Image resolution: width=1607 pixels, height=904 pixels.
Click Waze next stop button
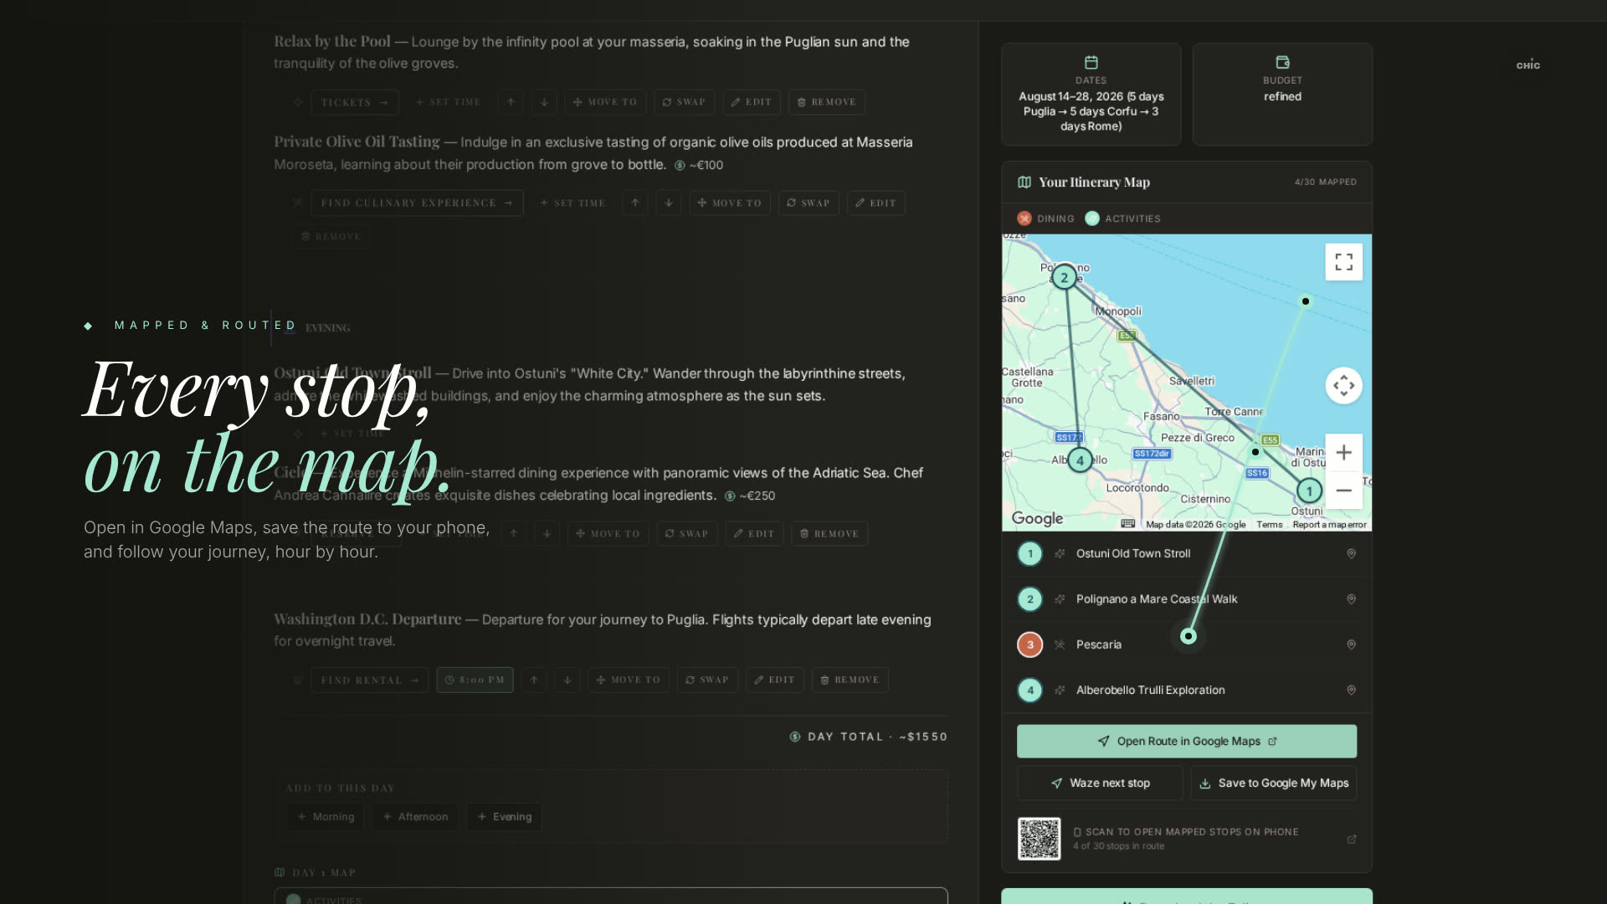[x=1100, y=783]
